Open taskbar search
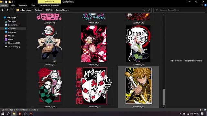Screen dimensions: 207x116 point(8,114)
